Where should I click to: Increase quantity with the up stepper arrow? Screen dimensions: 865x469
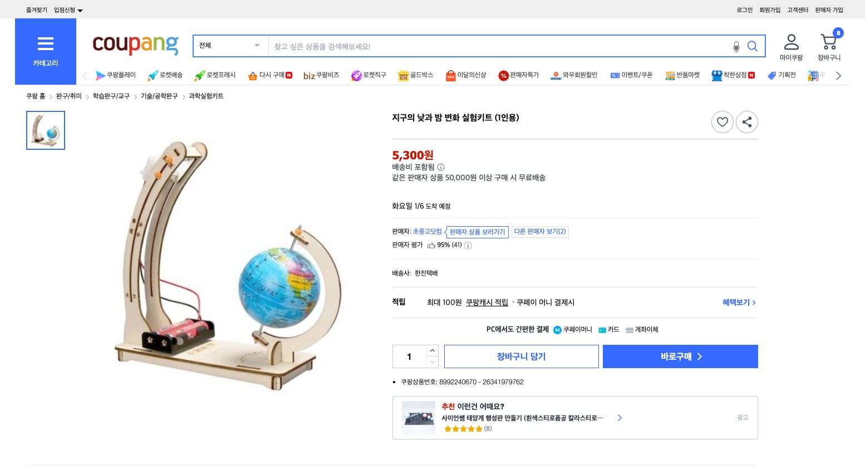432,350
